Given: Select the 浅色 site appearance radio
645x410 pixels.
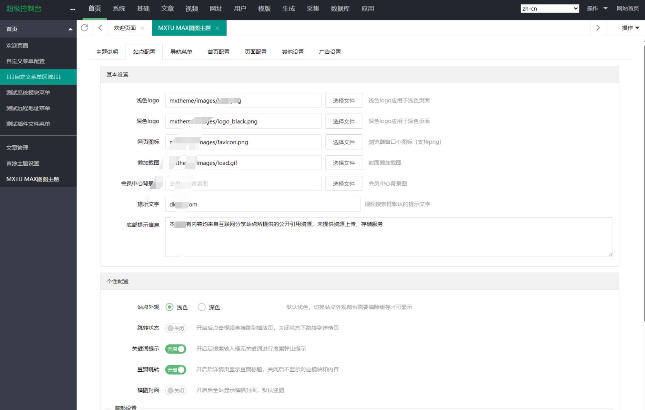Looking at the screenshot, I should click(170, 307).
